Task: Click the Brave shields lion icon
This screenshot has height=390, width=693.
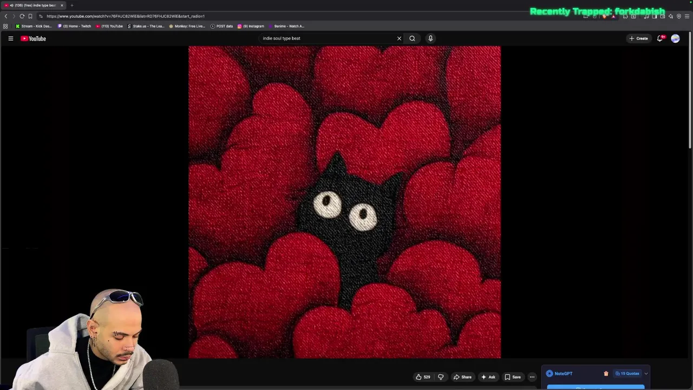Action: tap(605, 17)
